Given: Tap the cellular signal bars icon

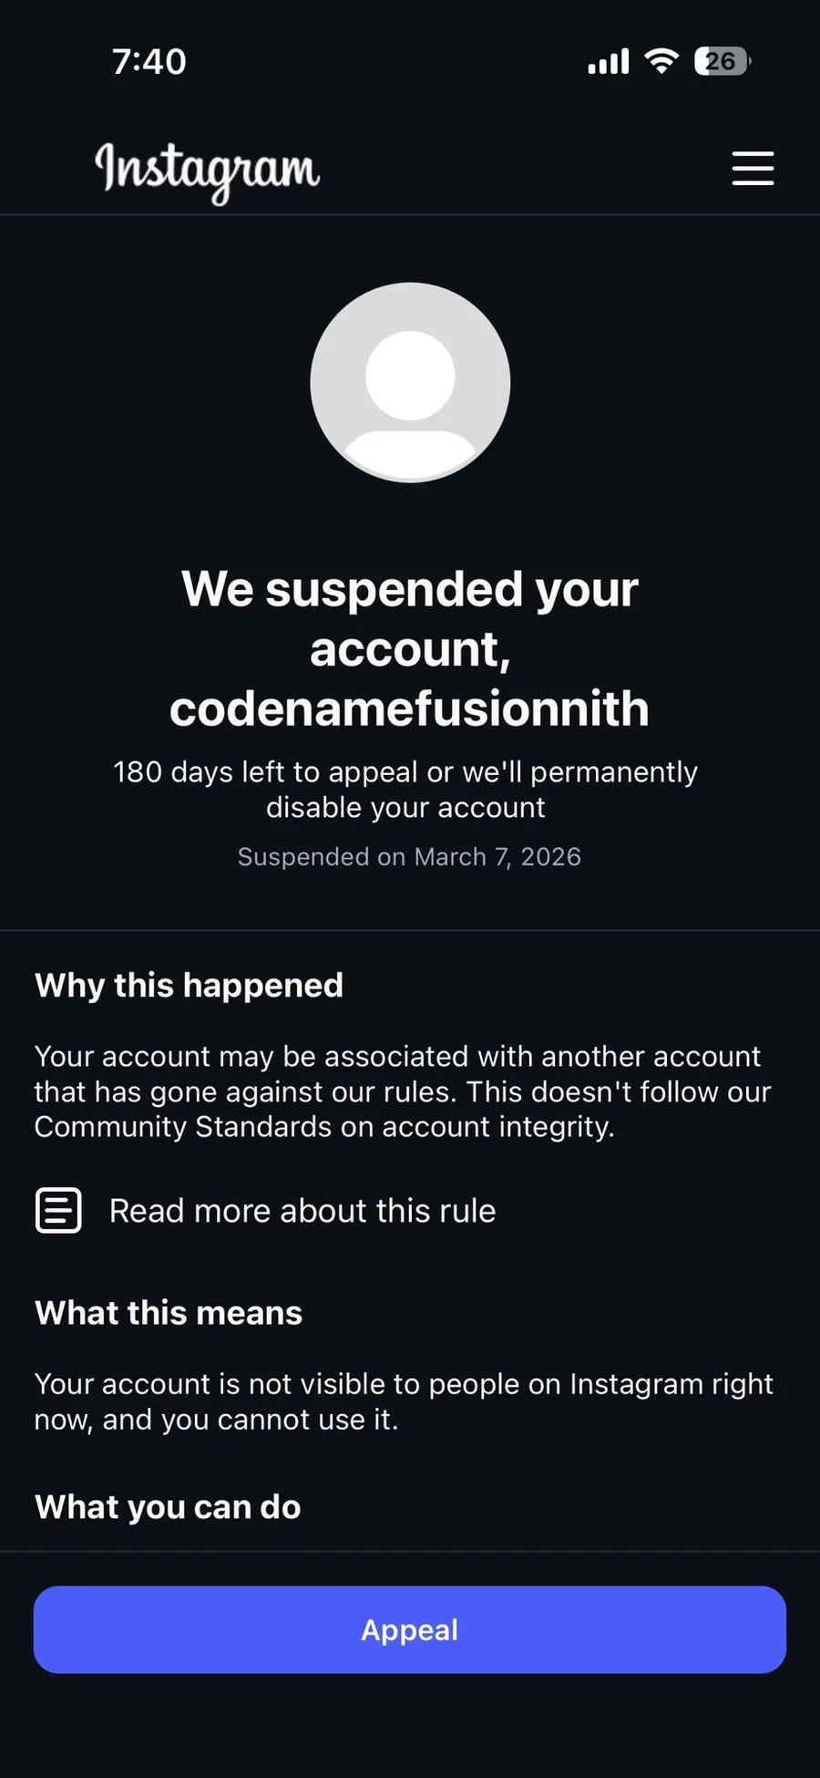Looking at the screenshot, I should tap(609, 62).
